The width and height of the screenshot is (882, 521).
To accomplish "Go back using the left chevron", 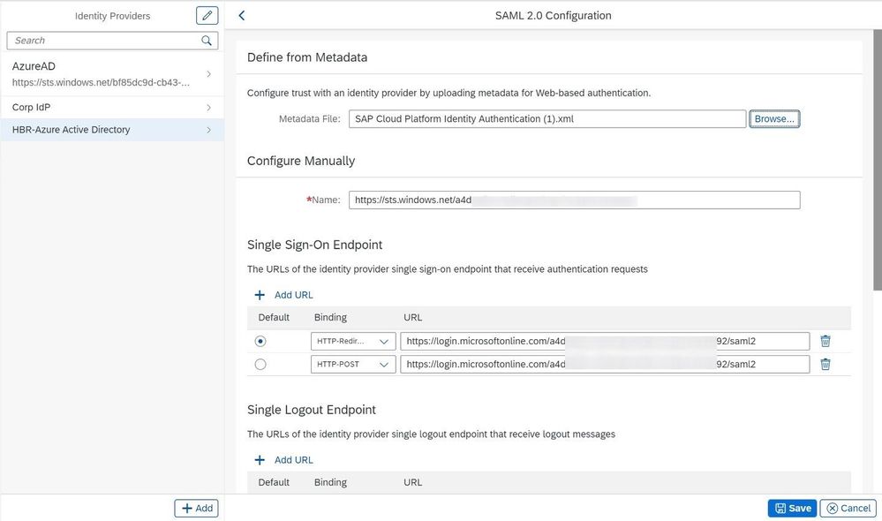I will click(242, 15).
